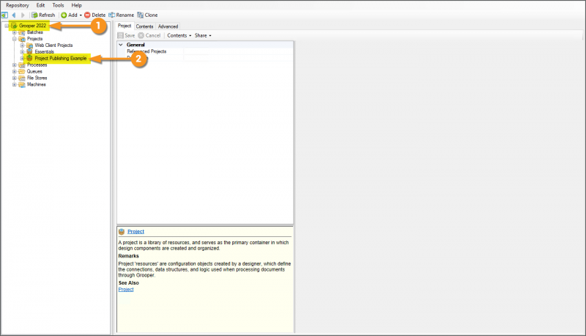The image size is (586, 336).
Task: Expand the Machines node
Action: 14,84
